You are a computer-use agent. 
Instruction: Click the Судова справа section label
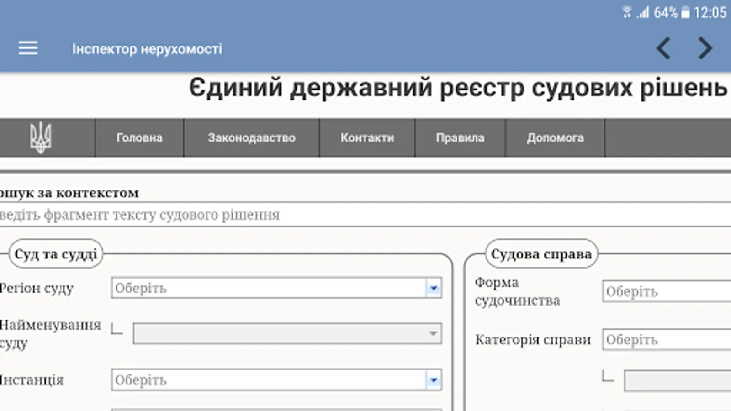tap(541, 254)
